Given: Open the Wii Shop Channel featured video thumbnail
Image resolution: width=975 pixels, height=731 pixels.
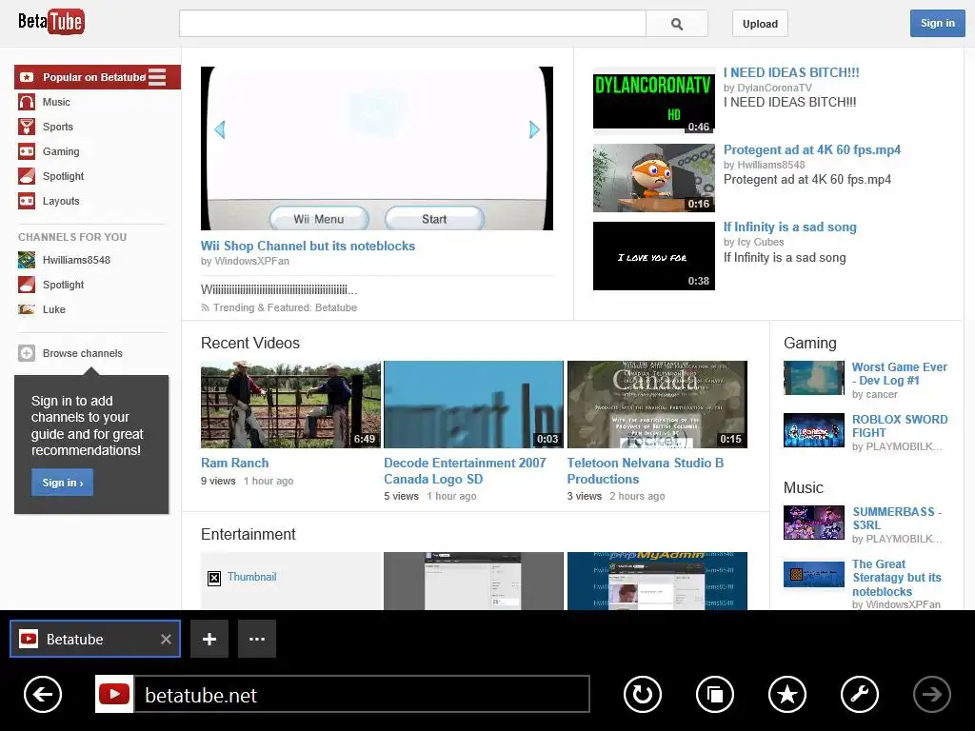Looking at the screenshot, I should click(x=377, y=148).
